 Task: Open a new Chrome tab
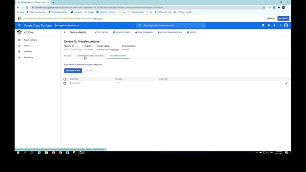click(54, 2)
